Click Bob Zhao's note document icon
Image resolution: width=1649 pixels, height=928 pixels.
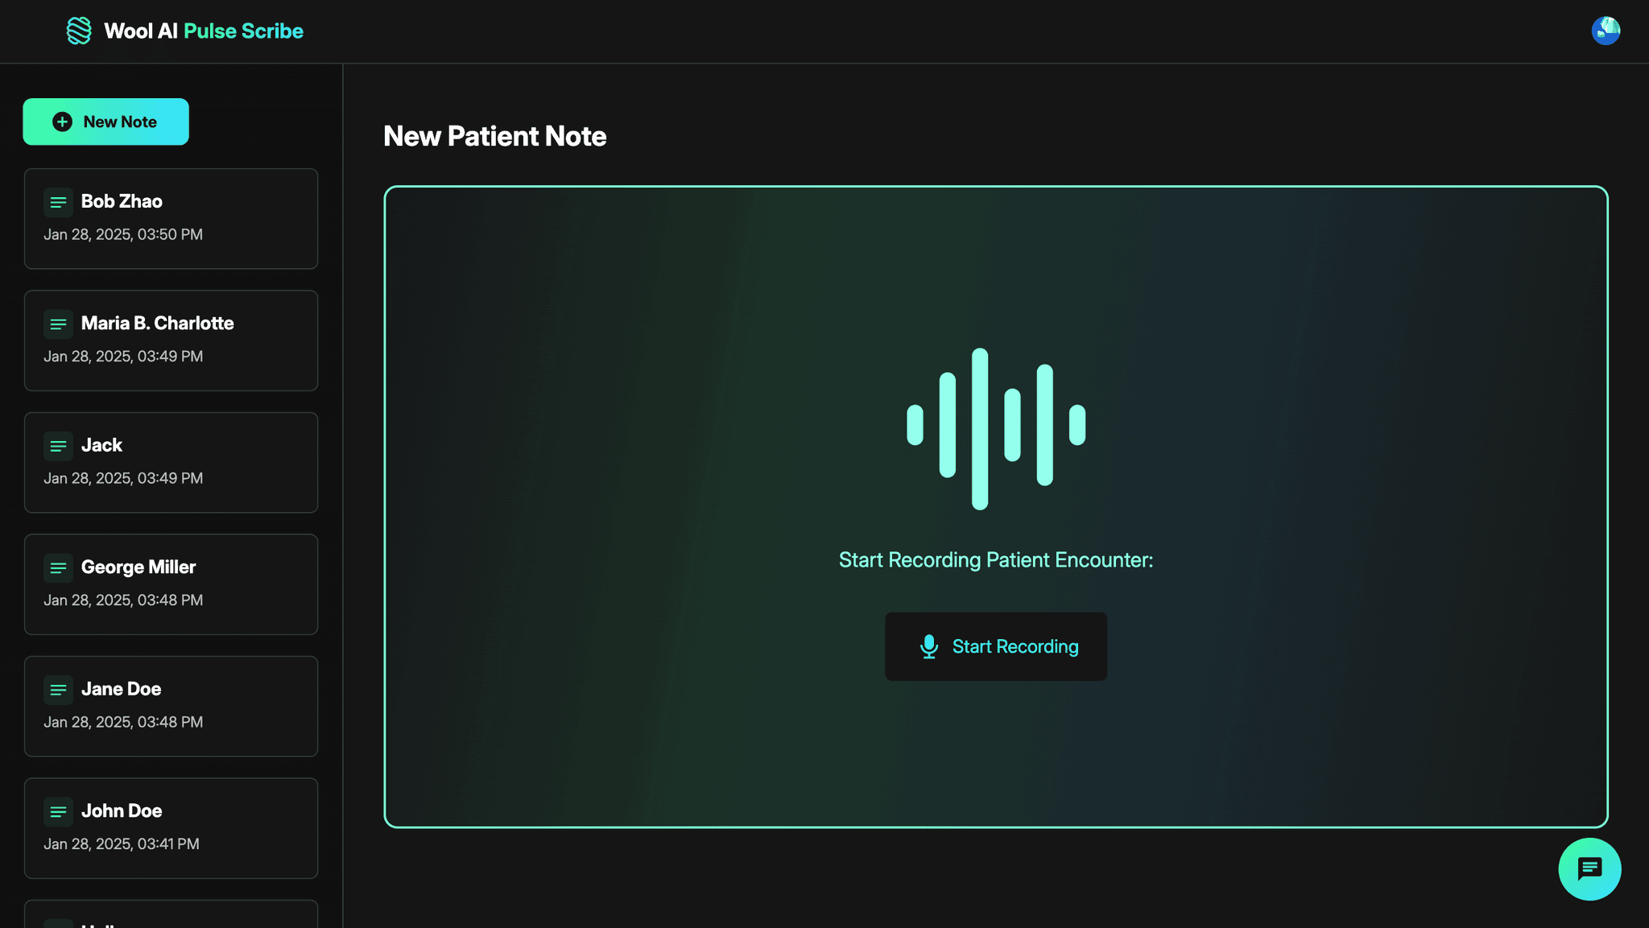click(58, 202)
